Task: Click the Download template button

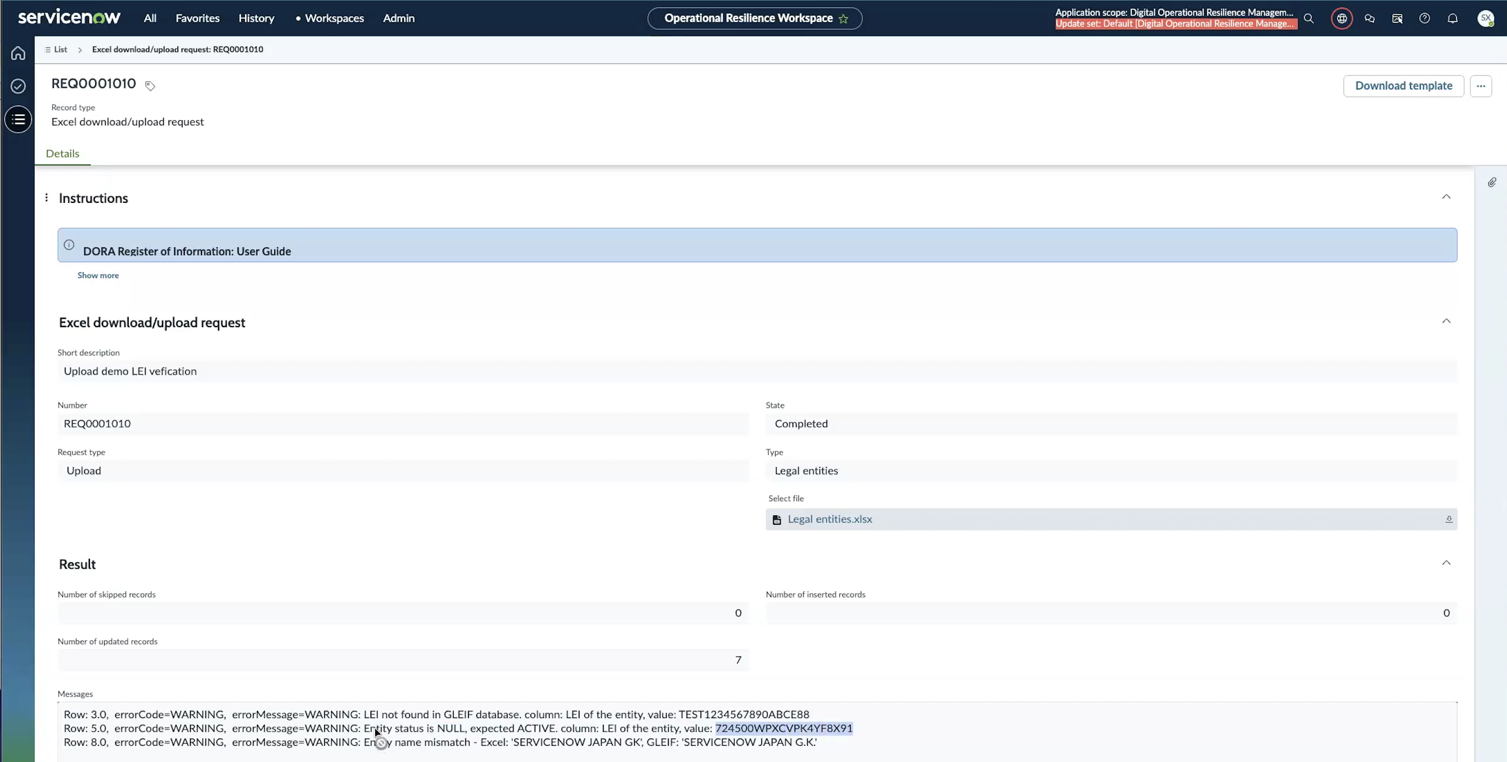Action: [x=1403, y=86]
